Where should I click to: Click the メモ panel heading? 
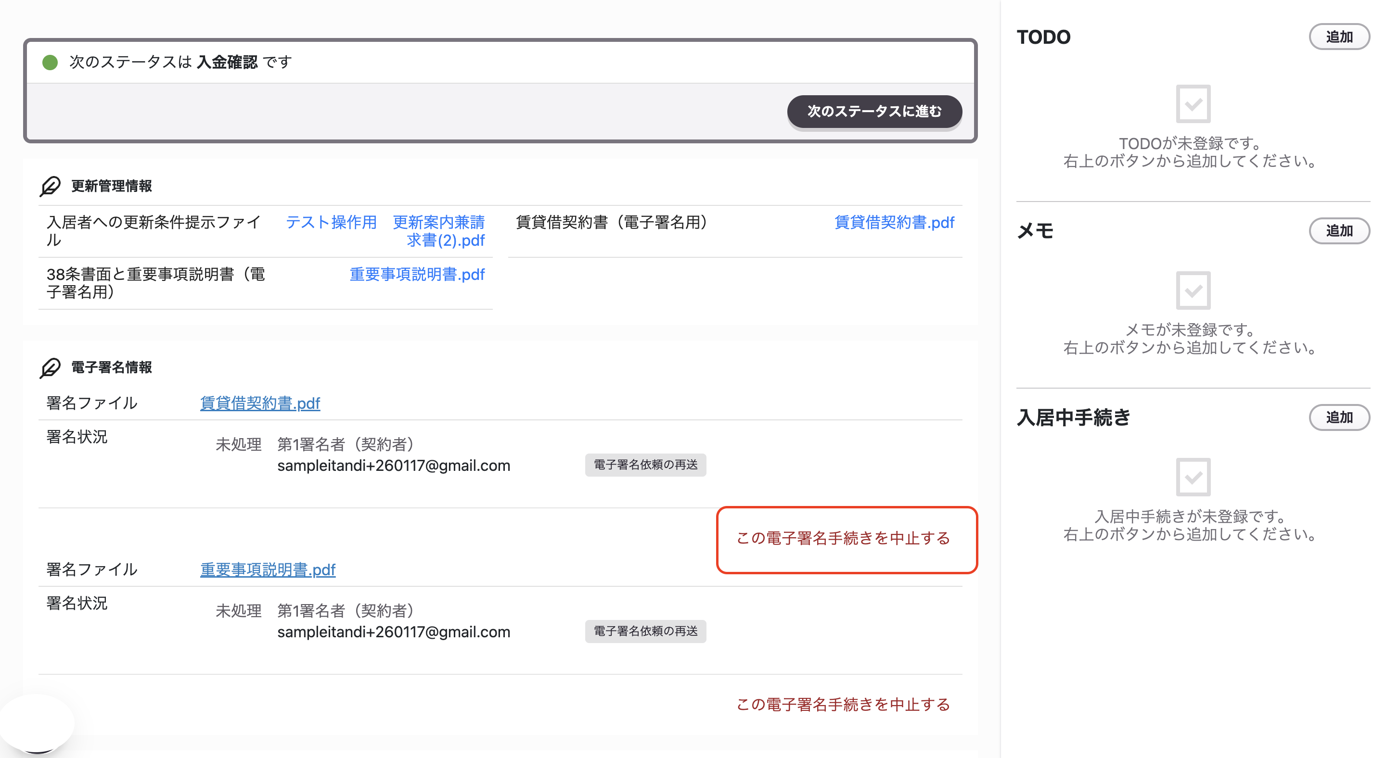[1035, 231]
